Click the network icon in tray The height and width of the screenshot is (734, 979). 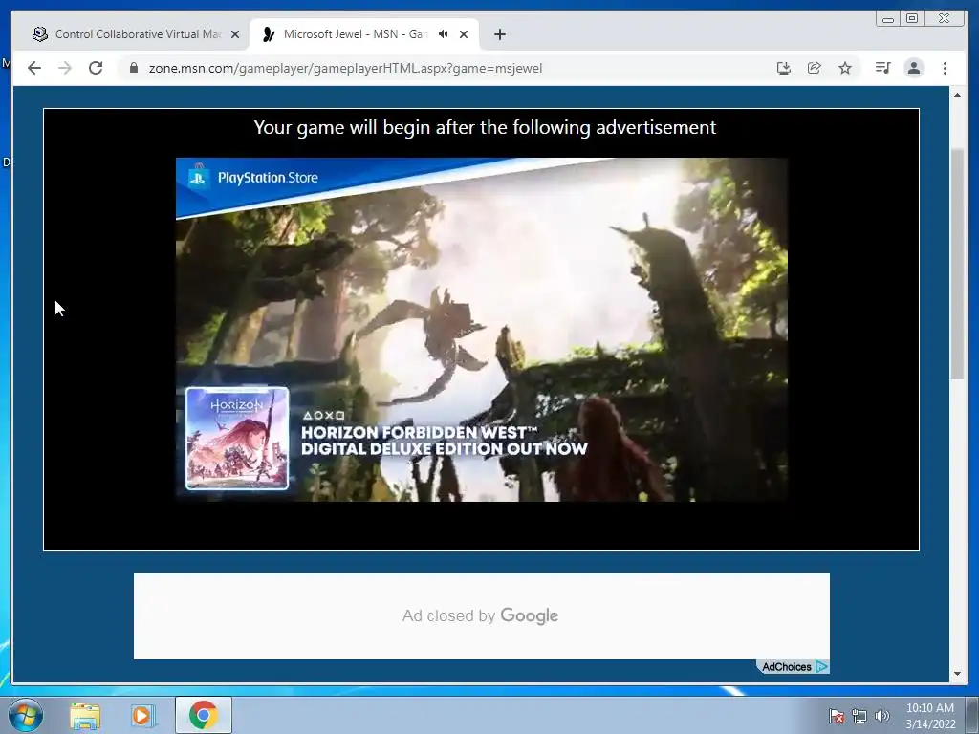click(x=859, y=716)
